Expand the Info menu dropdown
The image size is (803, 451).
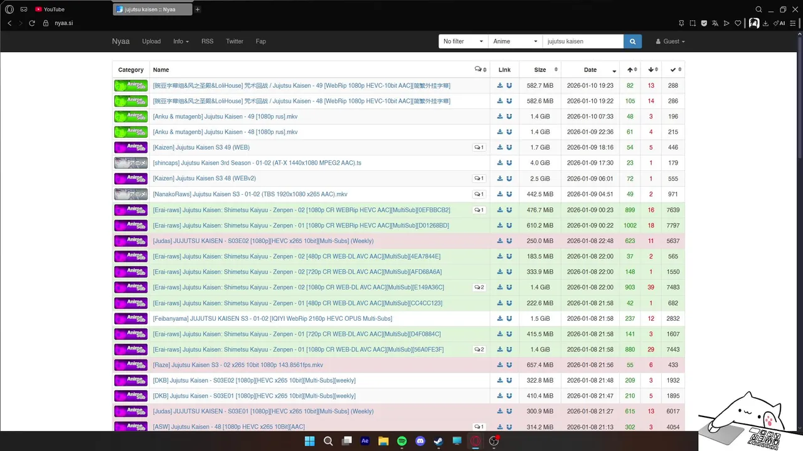[181, 41]
